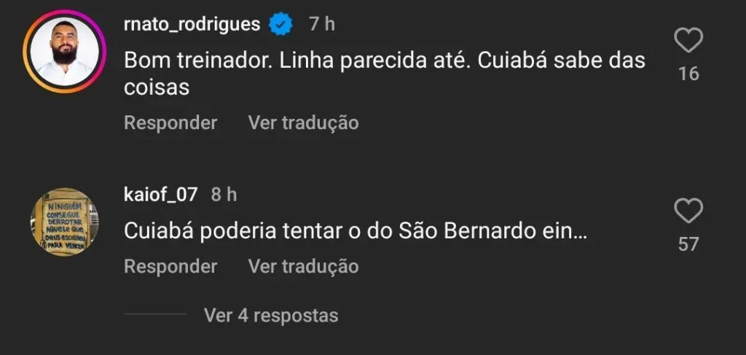Like the rnato_rodrigues comment with the heart
The width and height of the screenshot is (746, 355).
click(688, 41)
